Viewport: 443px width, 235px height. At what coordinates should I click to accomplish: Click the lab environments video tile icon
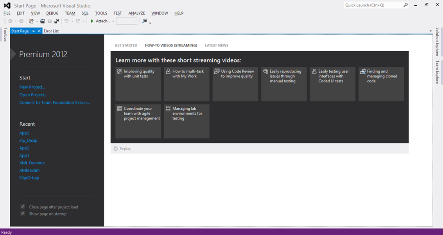(x=168, y=109)
